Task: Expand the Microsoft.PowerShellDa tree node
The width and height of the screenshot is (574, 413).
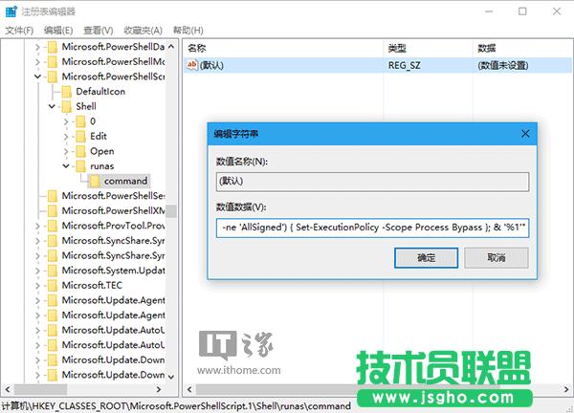Action: click(x=37, y=47)
